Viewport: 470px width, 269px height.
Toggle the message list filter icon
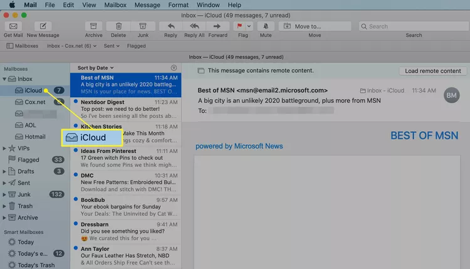174,68
